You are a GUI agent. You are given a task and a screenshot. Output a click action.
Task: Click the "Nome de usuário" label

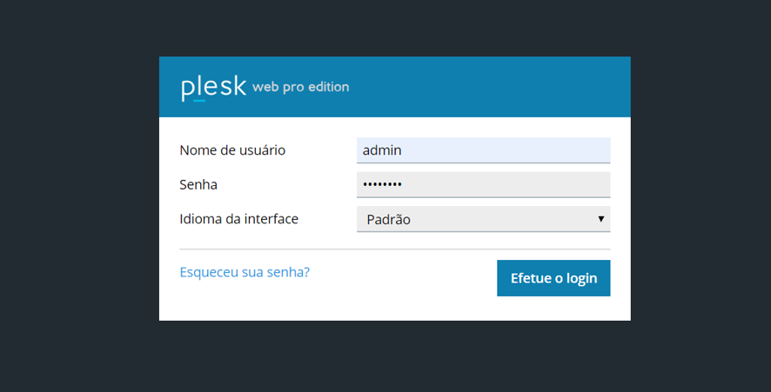232,150
